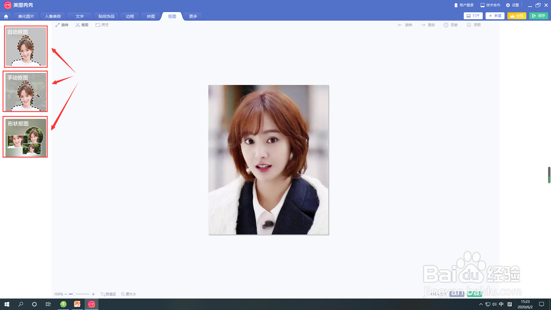Image resolution: width=551 pixels, height=310 pixels.
Task: Open PowerPoint from the taskbar
Action: pyautogui.click(x=77, y=304)
